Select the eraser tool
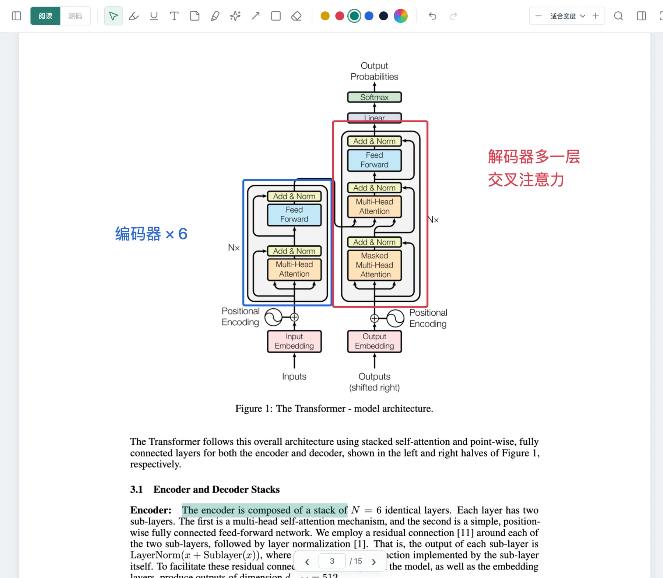This screenshot has width=663, height=578. pyautogui.click(x=296, y=16)
